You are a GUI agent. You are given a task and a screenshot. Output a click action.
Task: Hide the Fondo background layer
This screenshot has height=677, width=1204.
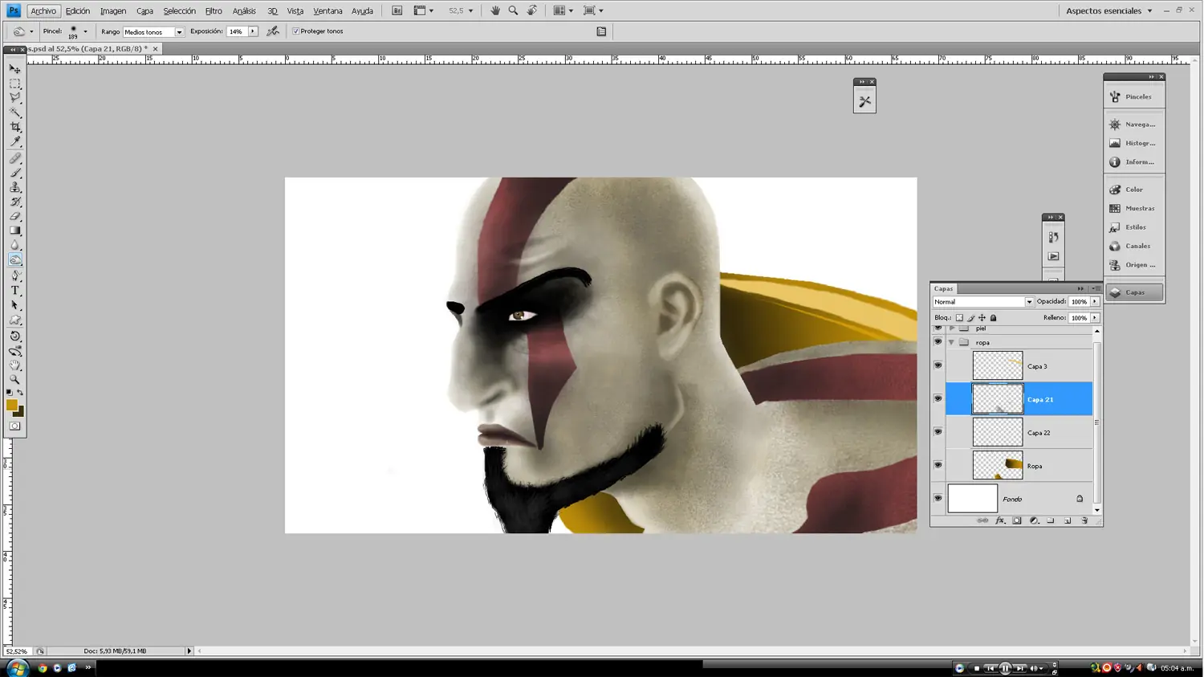click(x=938, y=499)
